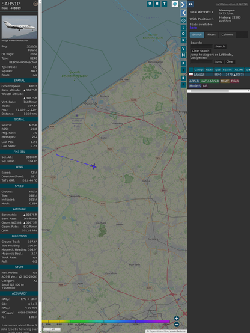Collapse the sidebar with right chevron
This screenshot has width=250, height=333.
click(183, 4)
